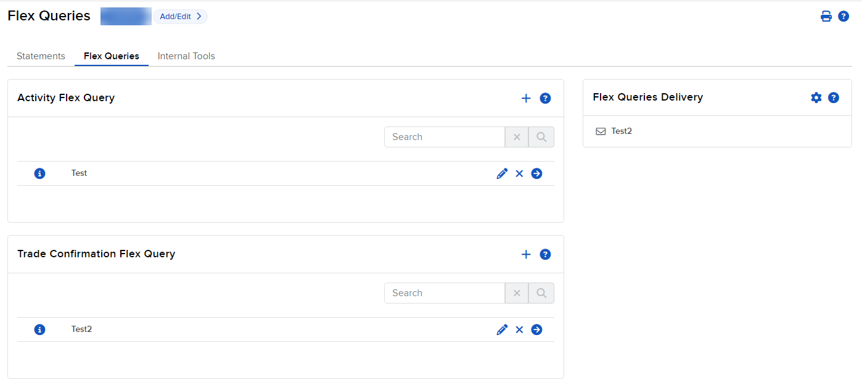The image size is (862, 385).
Task: Click the envelope icon next to Test2
Action: pos(601,131)
